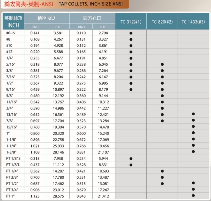Click the TC 1433 dot in the PT 1" row
The height and width of the screenshot is (201, 211).
[x=193, y=195]
